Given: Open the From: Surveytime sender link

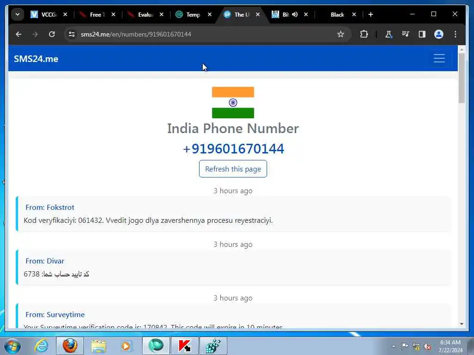Looking at the screenshot, I should pyautogui.click(x=55, y=314).
